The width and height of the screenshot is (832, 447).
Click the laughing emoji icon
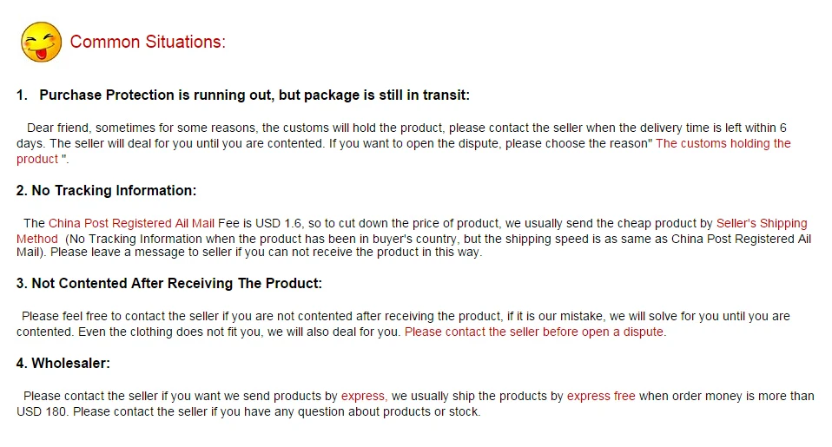point(41,42)
